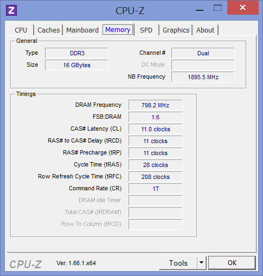Click the 1:6 FSB:DRAM ratio value
The width and height of the screenshot is (263, 276).
pos(156,117)
